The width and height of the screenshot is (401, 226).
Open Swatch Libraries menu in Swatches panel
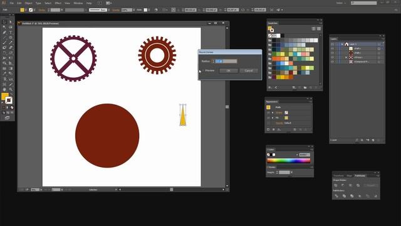270,88
